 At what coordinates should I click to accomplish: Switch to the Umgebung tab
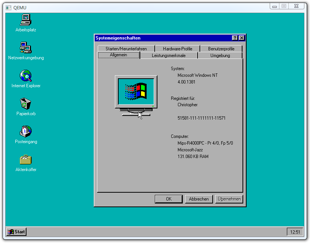(x=220, y=56)
